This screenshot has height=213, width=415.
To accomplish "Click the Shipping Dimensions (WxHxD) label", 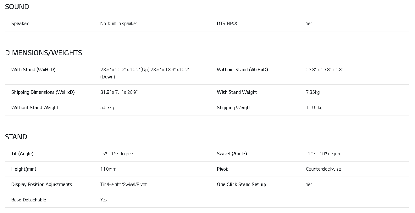I will click(x=43, y=92).
